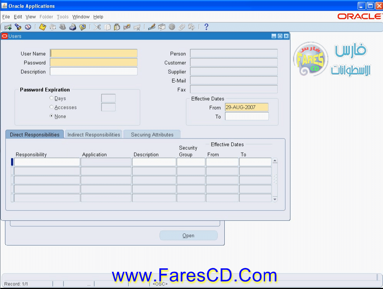Screen dimensions: 383x289
Task: Click the first responsibility row's From date cell
Action: (x=222, y=162)
